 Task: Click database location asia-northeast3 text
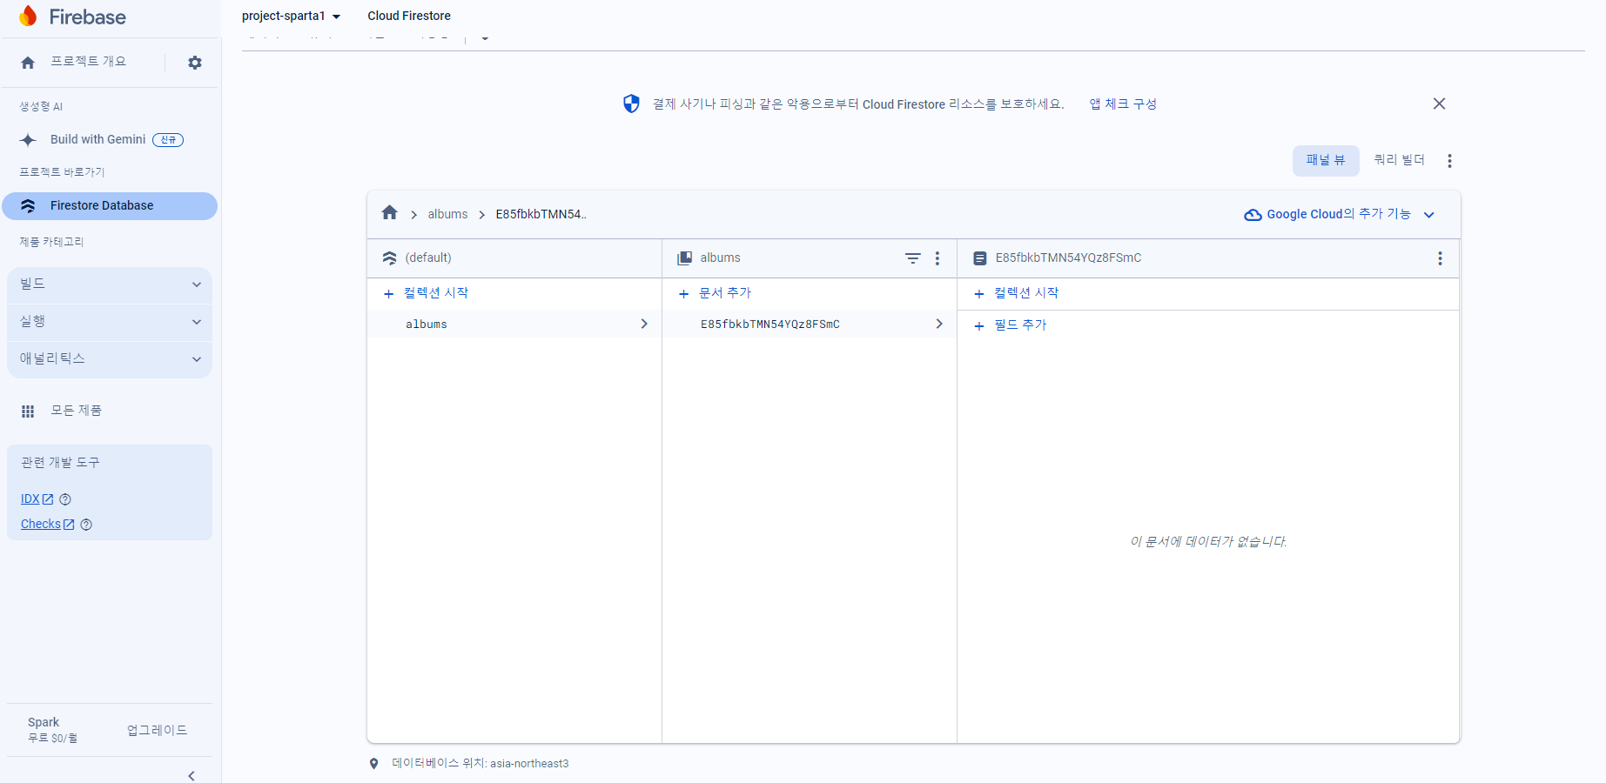click(529, 764)
